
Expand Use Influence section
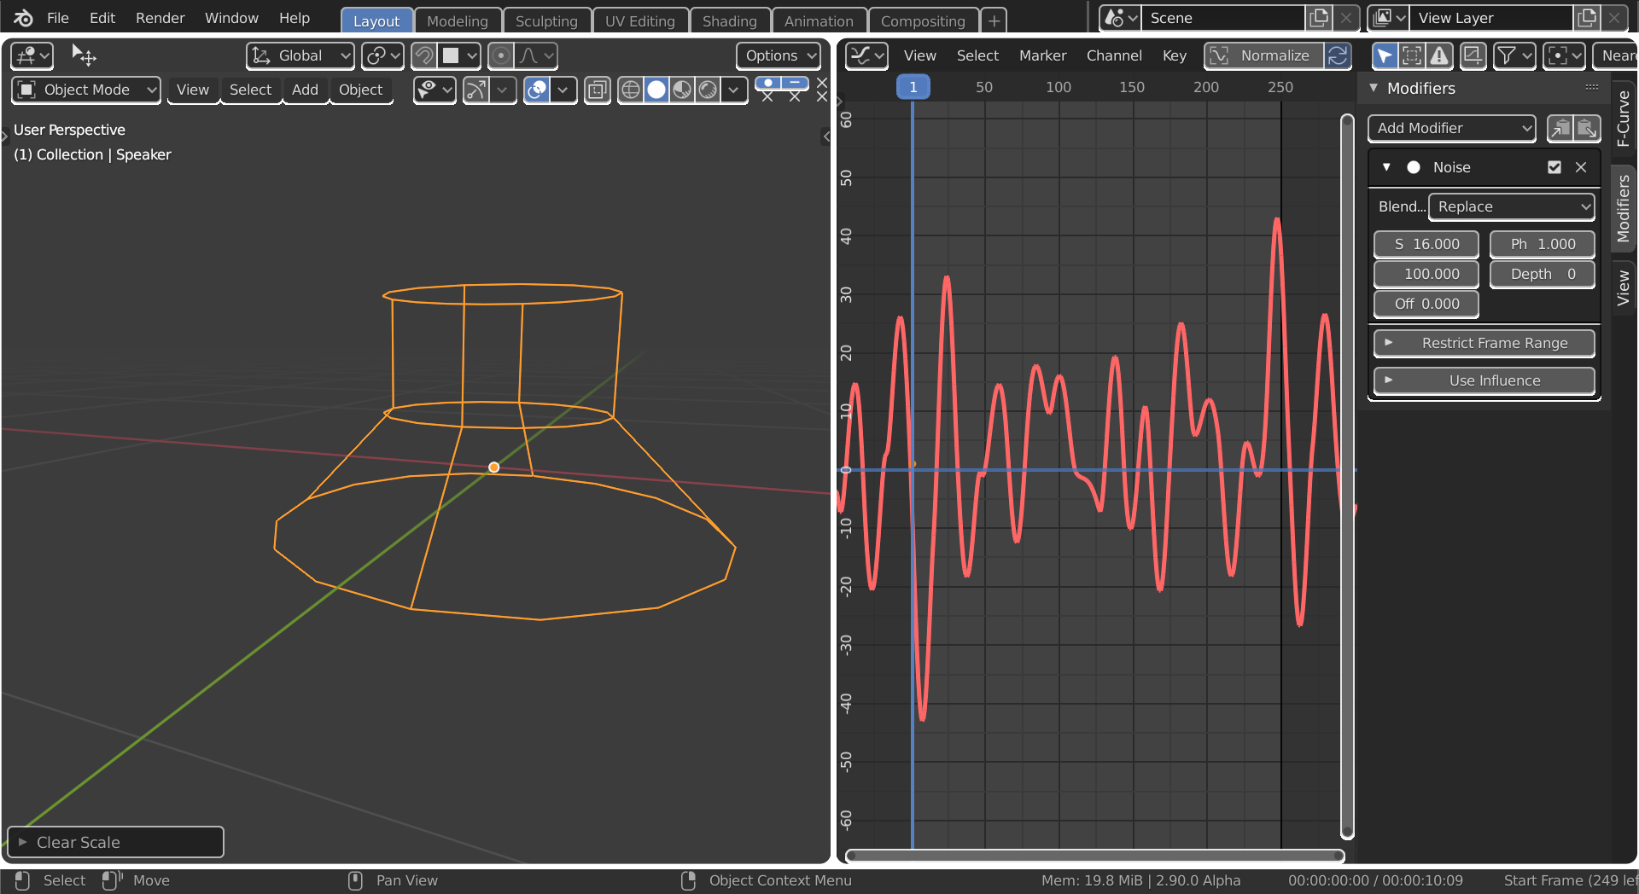click(1484, 380)
